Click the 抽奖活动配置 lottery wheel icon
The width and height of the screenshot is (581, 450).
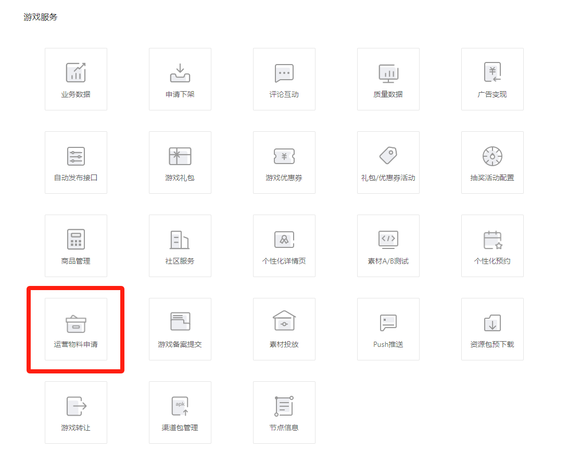pyautogui.click(x=492, y=156)
